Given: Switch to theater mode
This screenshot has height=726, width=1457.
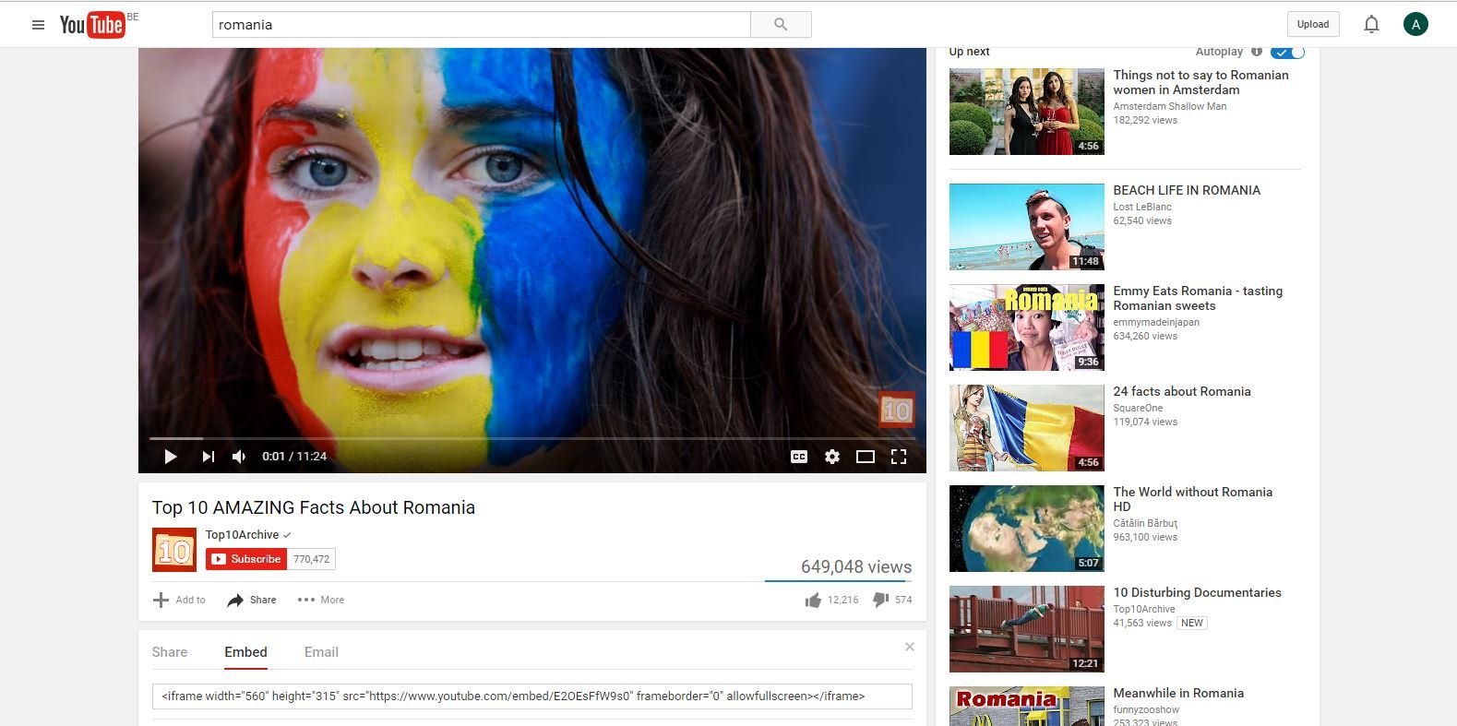Looking at the screenshot, I should coord(866,457).
